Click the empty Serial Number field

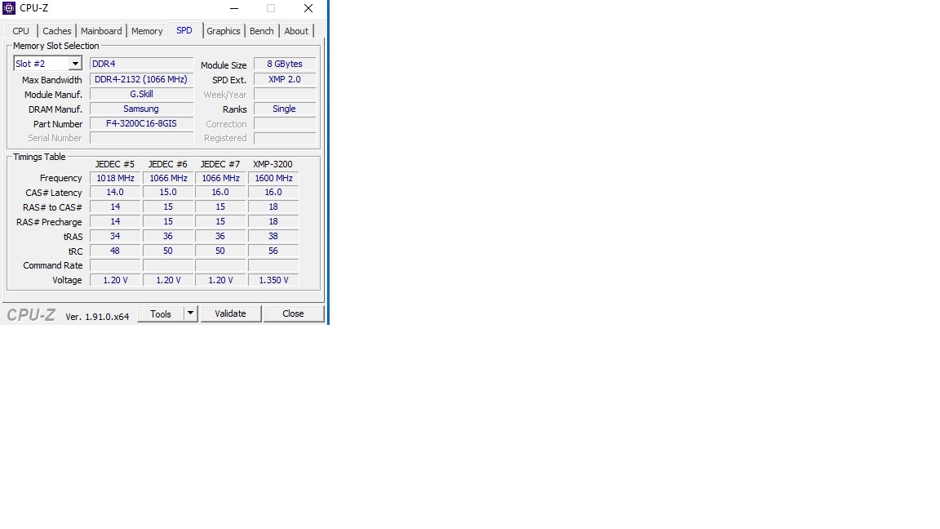[x=141, y=138]
